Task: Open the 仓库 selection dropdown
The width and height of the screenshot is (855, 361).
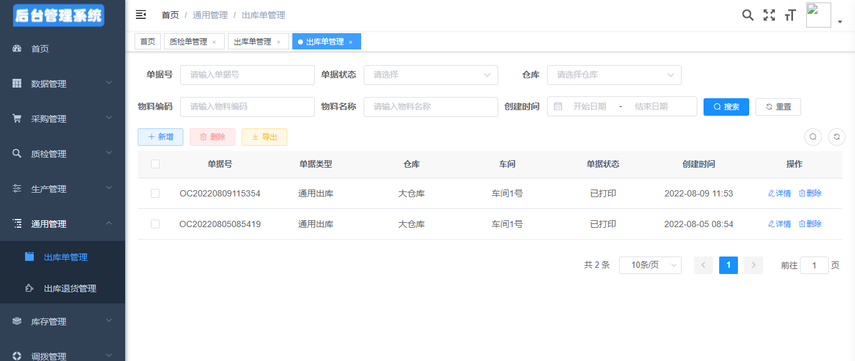Action: 613,75
